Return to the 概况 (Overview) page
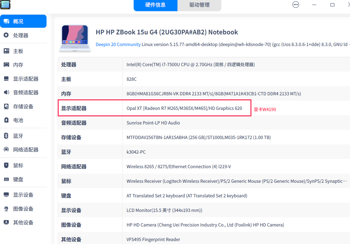This screenshot has height=244, width=350. pos(17,21)
